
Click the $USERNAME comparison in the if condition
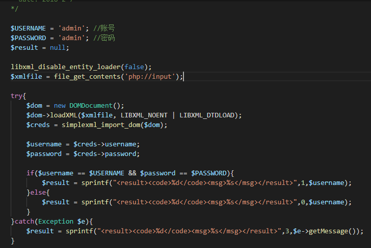point(107,173)
